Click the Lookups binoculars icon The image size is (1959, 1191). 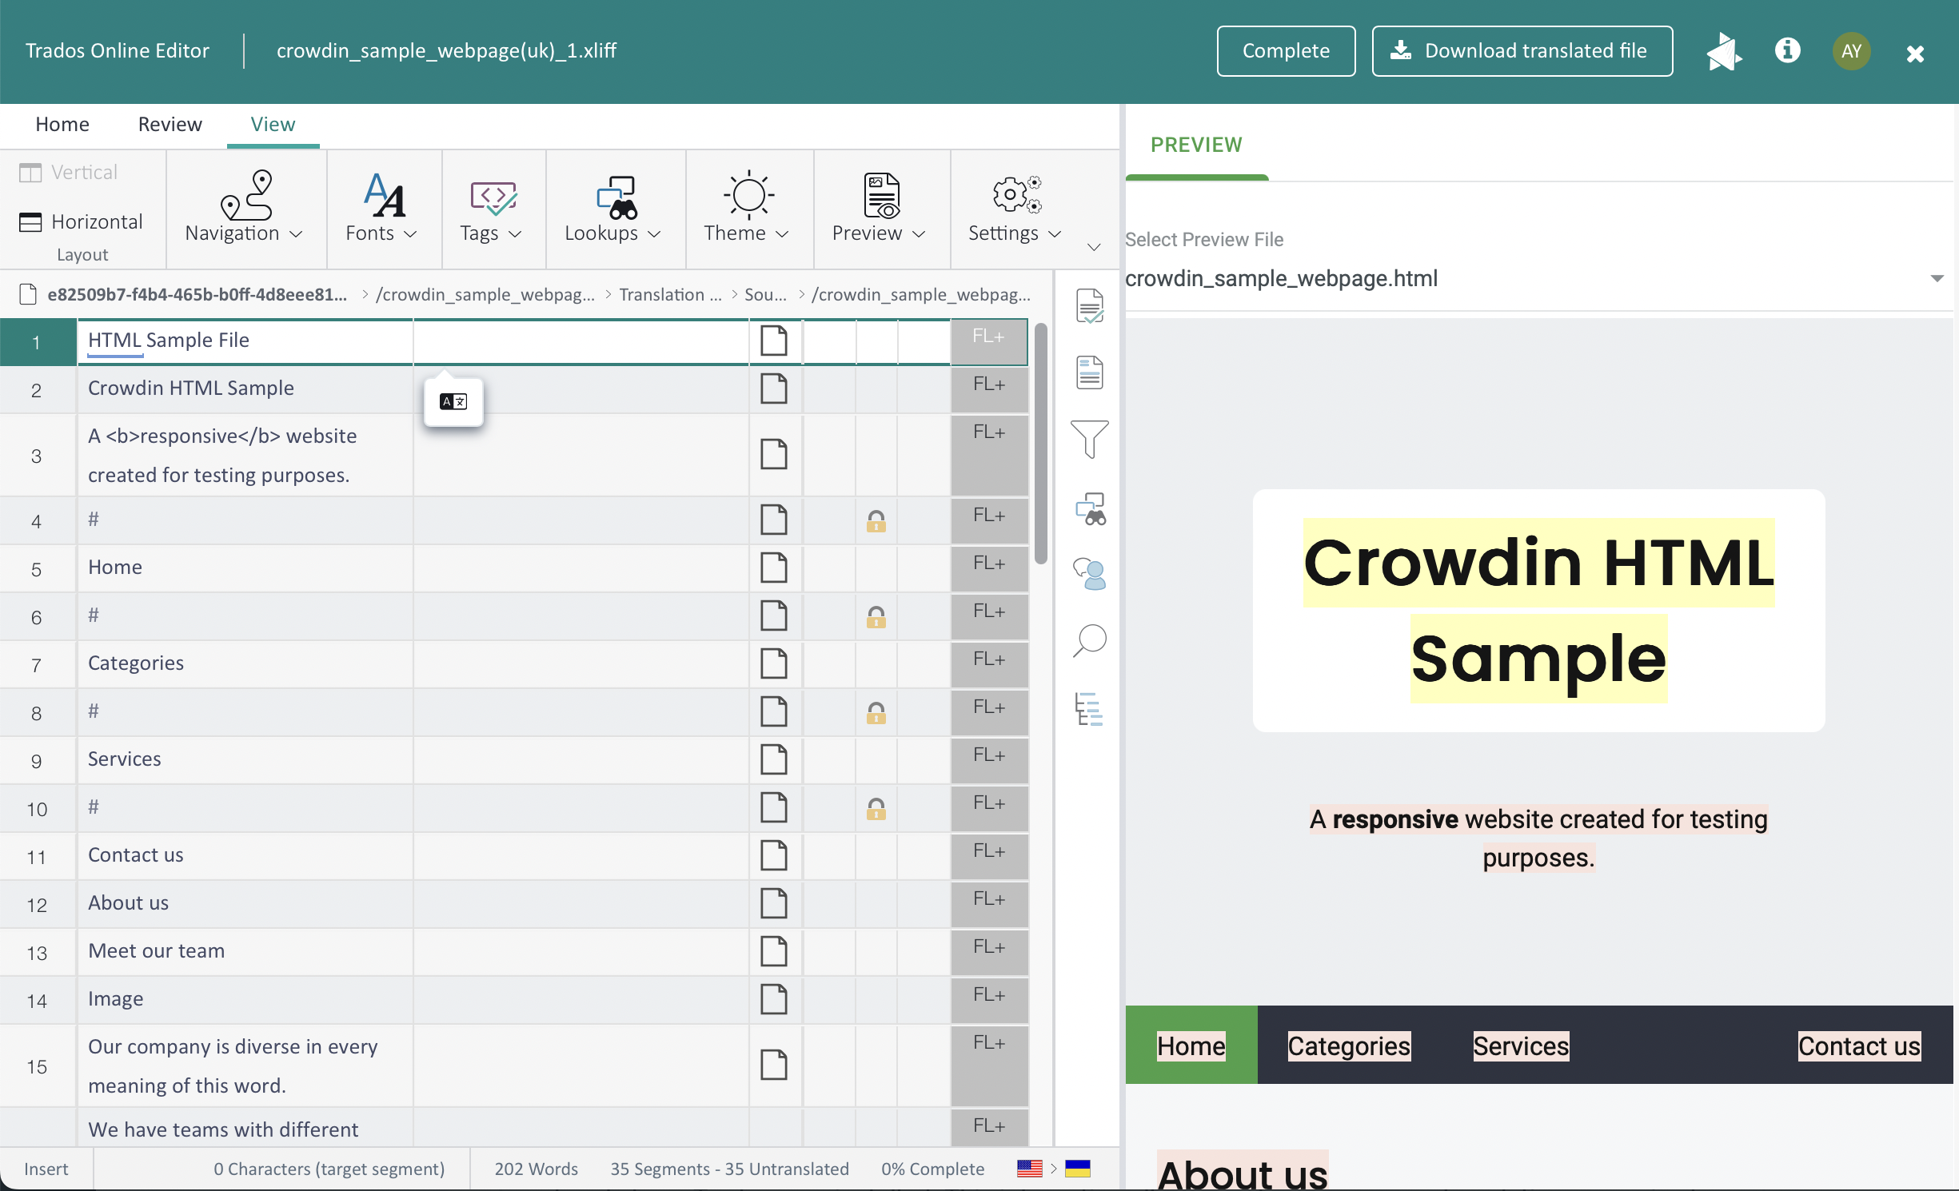[x=616, y=197]
